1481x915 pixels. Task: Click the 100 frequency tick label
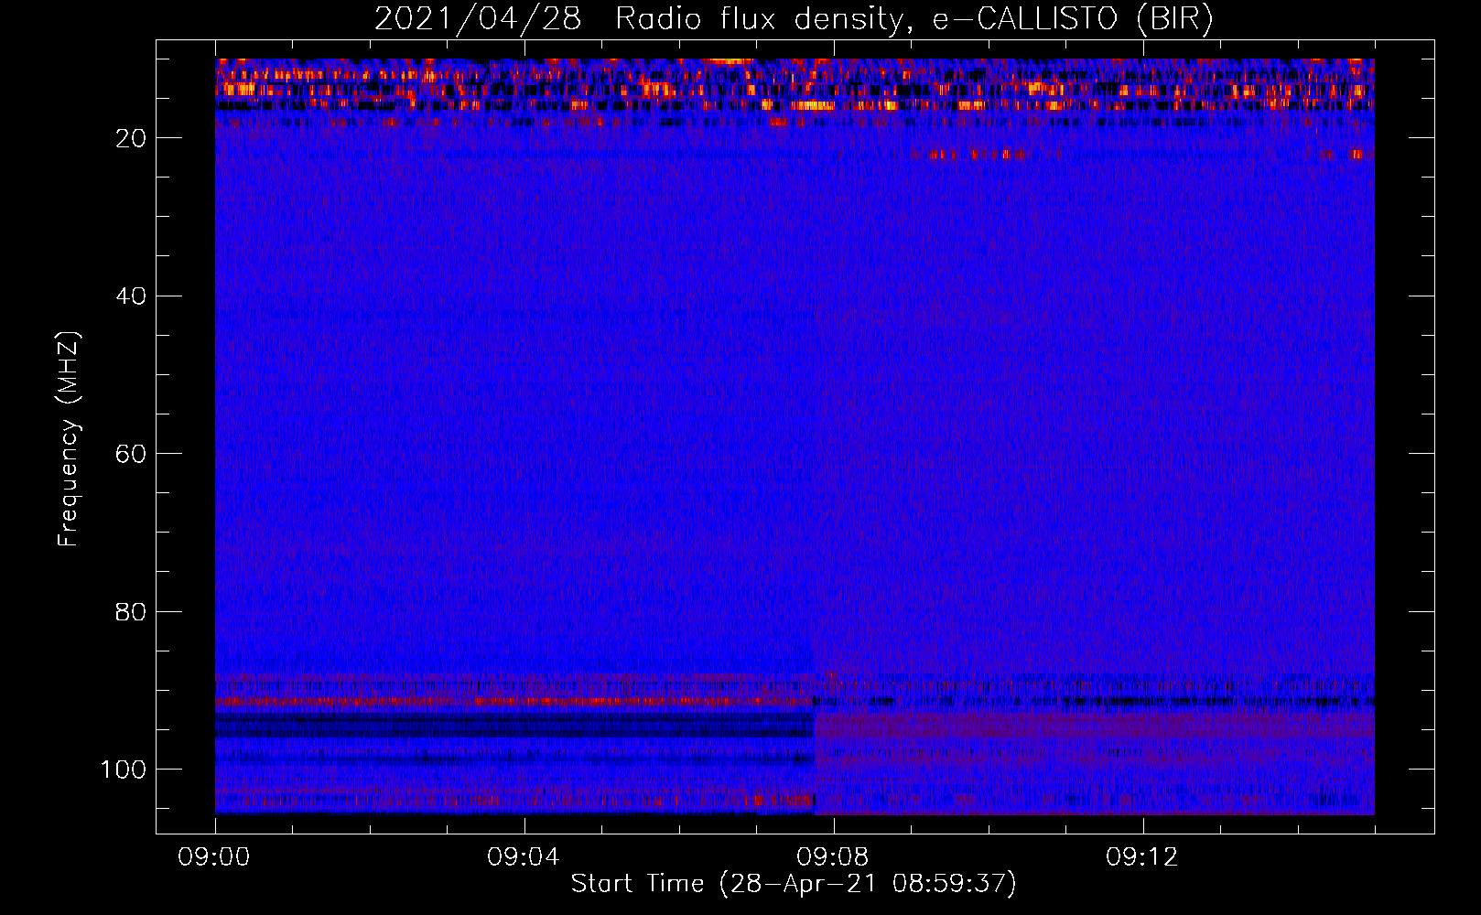click(124, 770)
